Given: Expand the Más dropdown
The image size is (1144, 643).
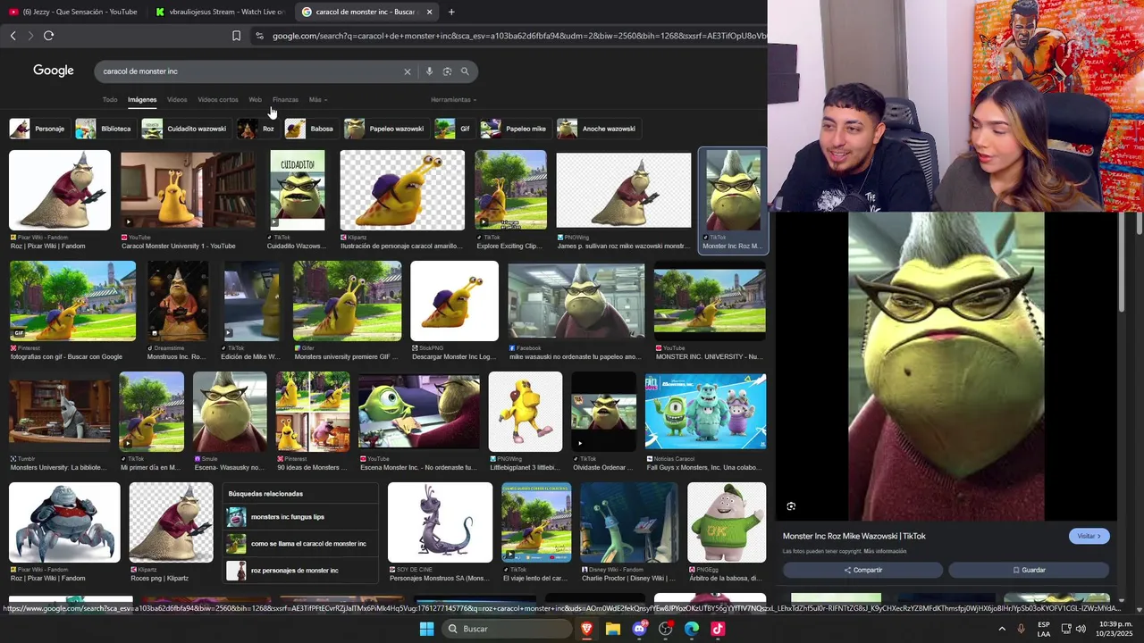Looking at the screenshot, I should point(317,100).
